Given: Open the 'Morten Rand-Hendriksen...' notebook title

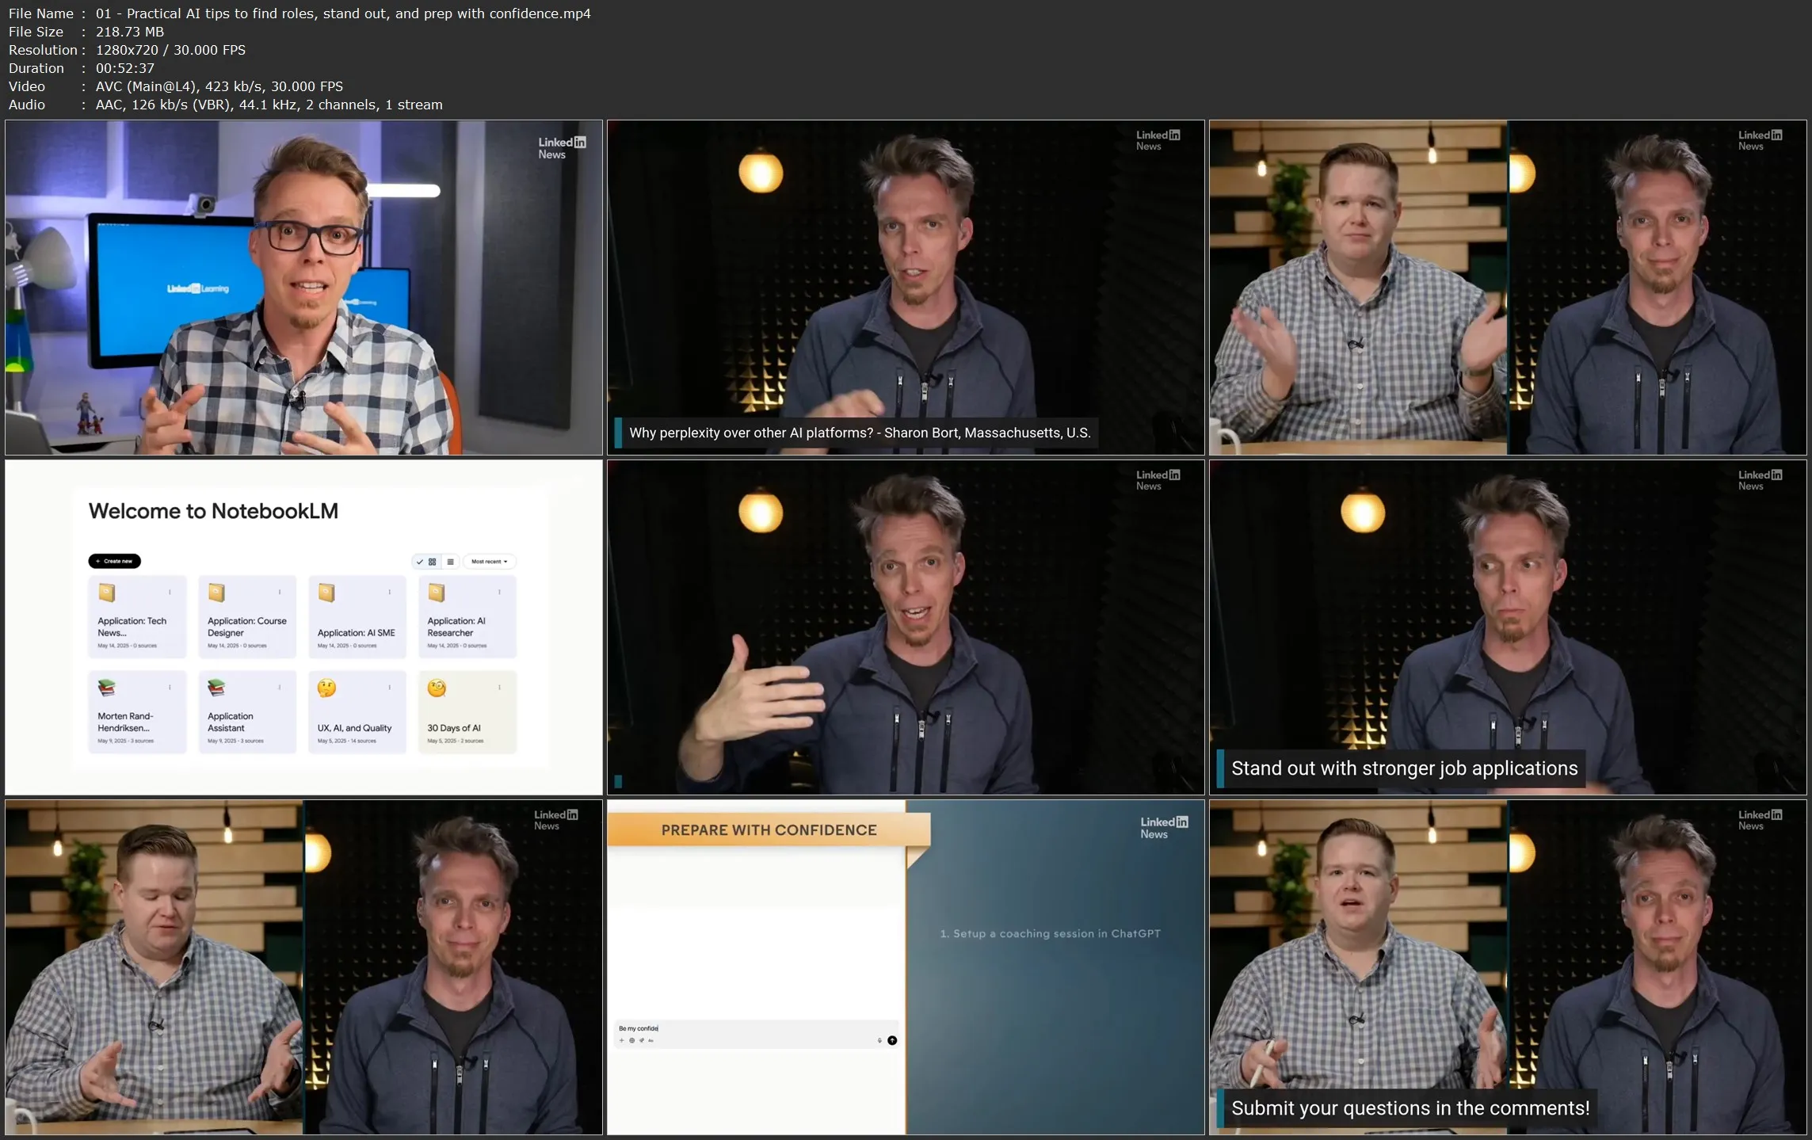Looking at the screenshot, I should [125, 722].
